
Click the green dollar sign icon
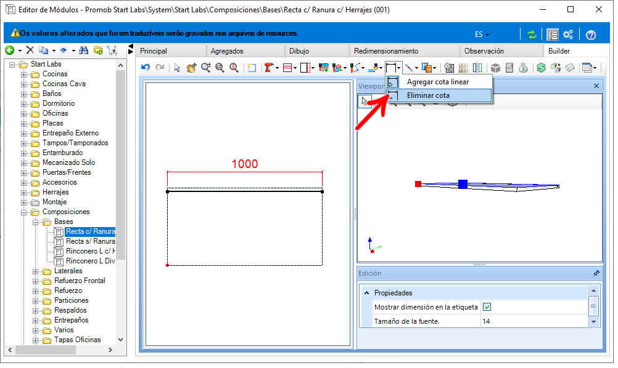(540, 68)
